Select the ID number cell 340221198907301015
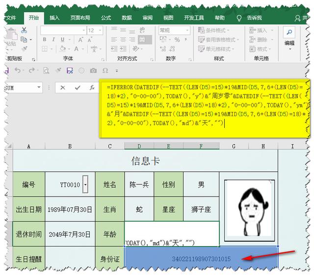314x275 pixels. [x=201, y=259]
